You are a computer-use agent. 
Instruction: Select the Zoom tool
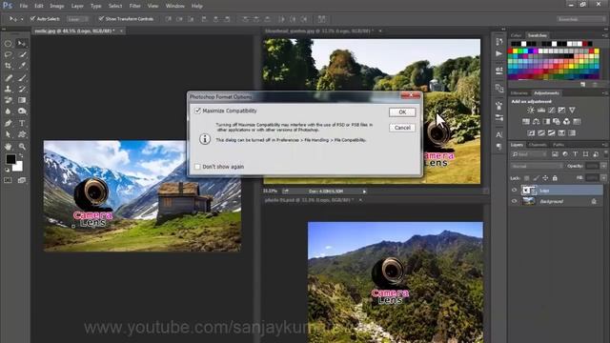pyautogui.click(x=22, y=147)
